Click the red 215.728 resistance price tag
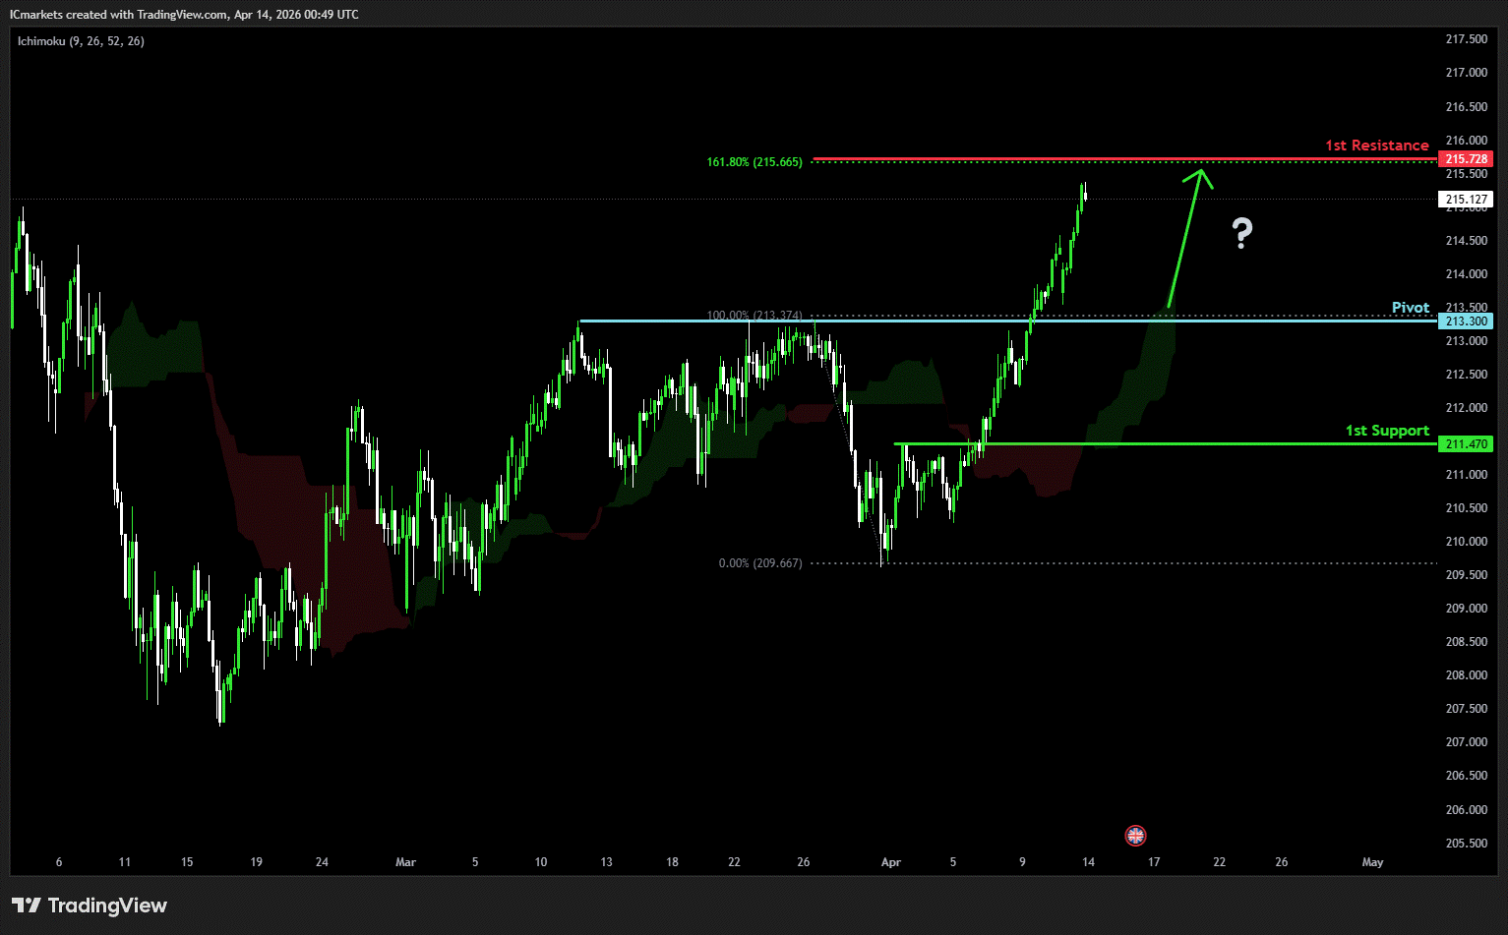The width and height of the screenshot is (1508, 935). point(1465,159)
